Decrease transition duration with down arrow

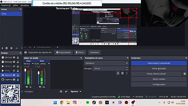coord(127,70)
